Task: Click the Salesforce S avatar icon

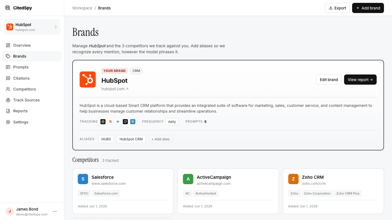Action: [x=83, y=179]
